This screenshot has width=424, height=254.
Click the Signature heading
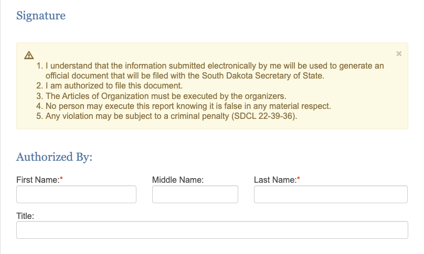tap(41, 15)
